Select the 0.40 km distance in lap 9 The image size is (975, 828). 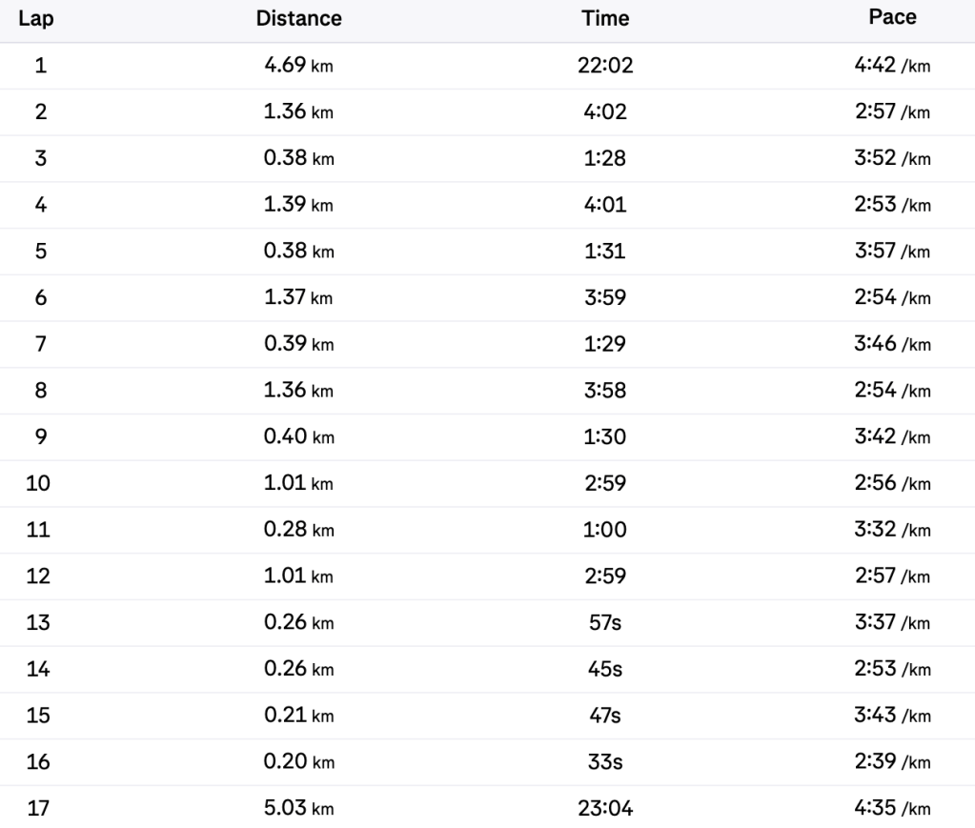coord(299,437)
